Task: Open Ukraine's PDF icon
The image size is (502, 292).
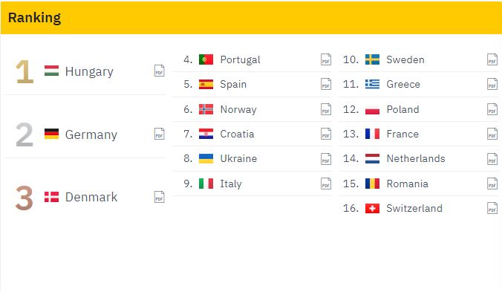Action: tap(326, 158)
